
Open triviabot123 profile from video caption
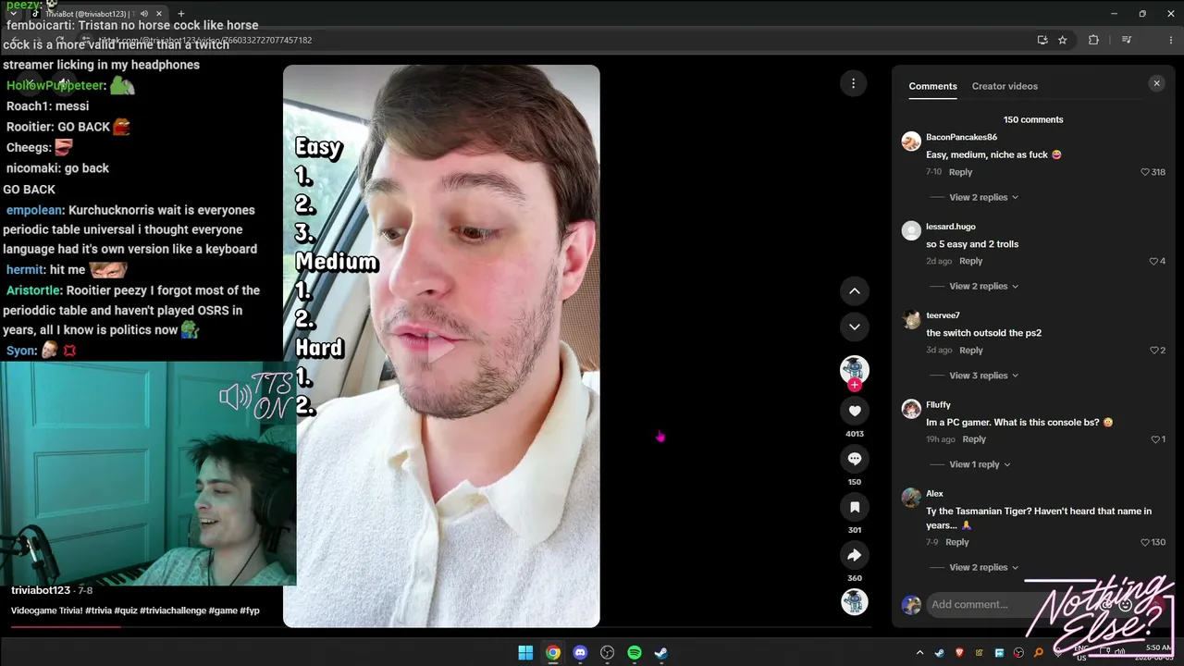coord(41,590)
